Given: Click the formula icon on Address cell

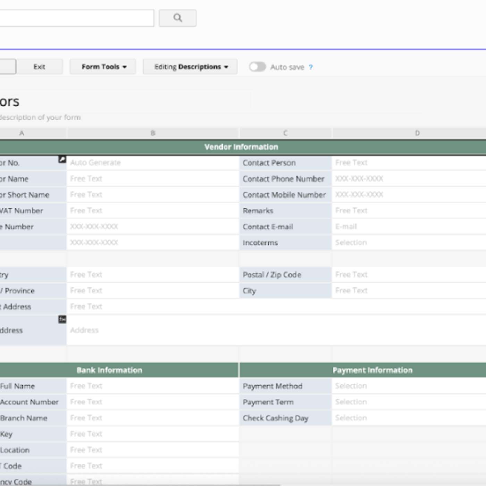Looking at the screenshot, I should pos(62,319).
